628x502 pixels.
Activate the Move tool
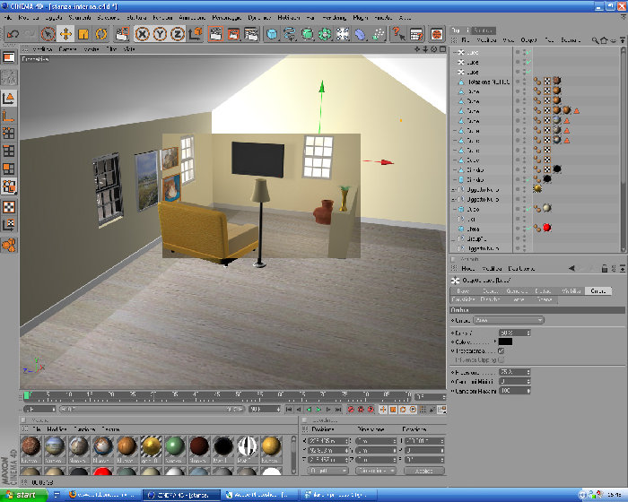click(x=65, y=34)
